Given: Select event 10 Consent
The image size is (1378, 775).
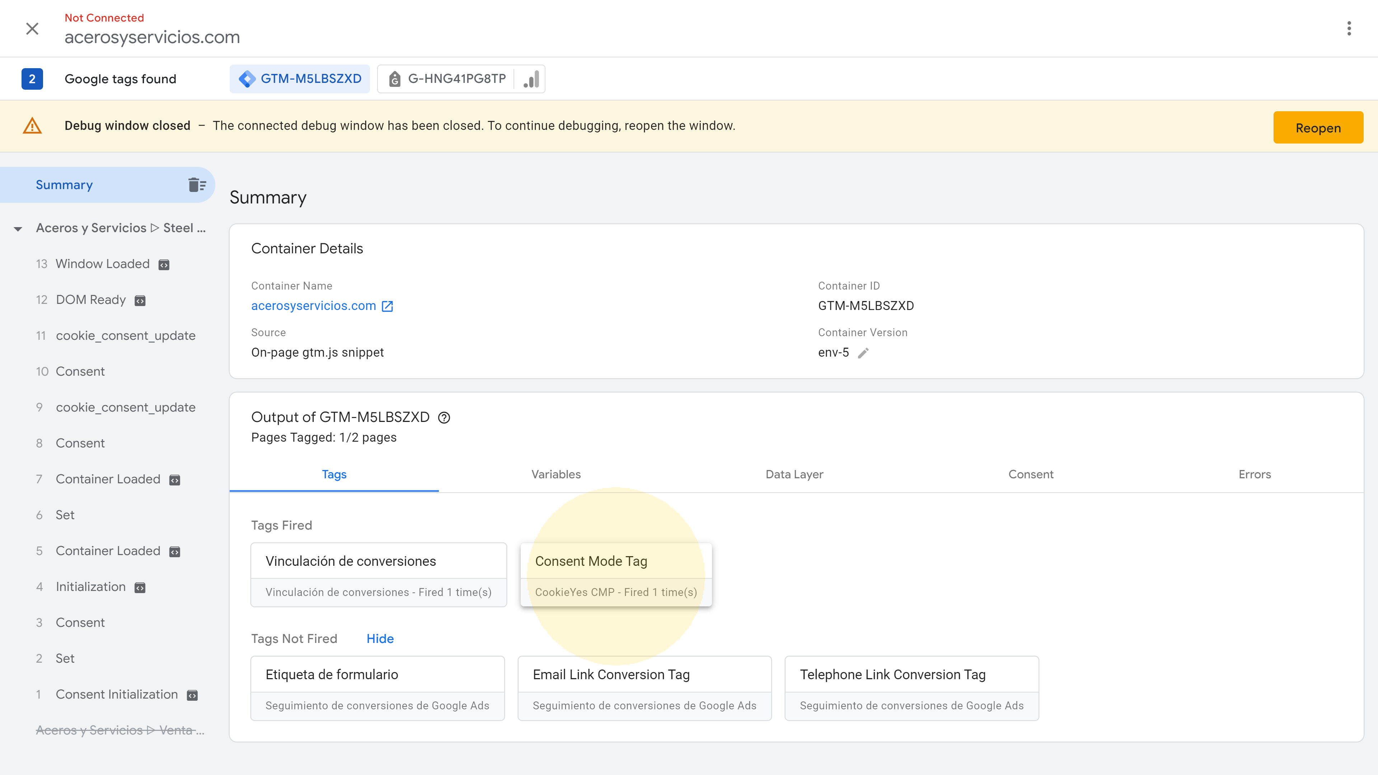Looking at the screenshot, I should tap(80, 371).
